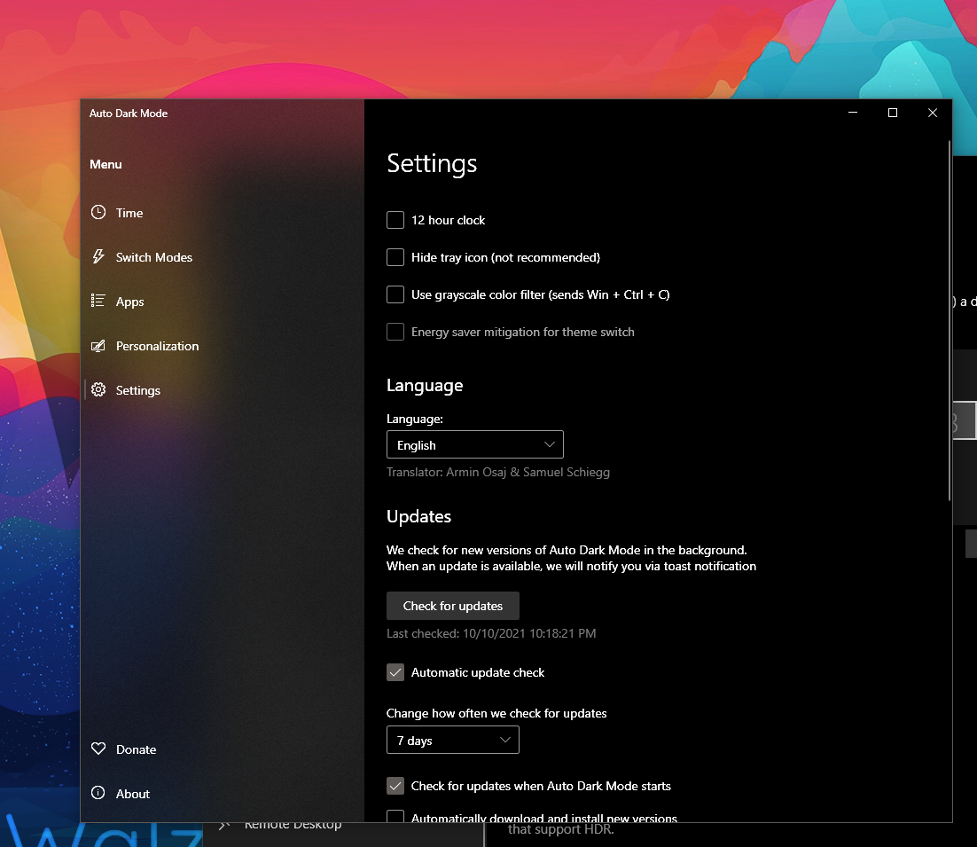Click the Switch Modes lightning bolt icon
This screenshot has width=977, height=847.
(98, 257)
